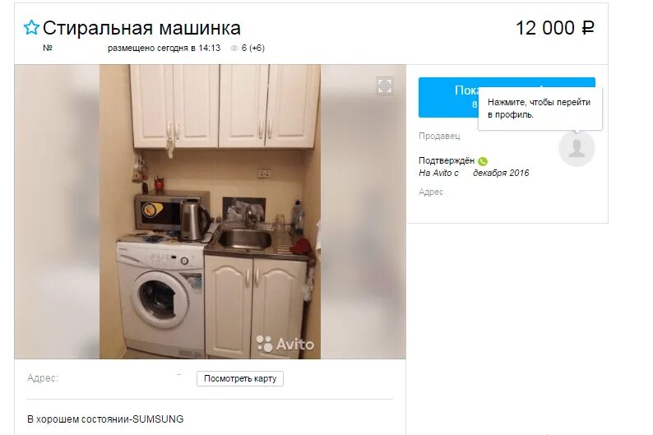Click the Стиральная машинка listing title
The image size is (653, 435).
pos(141,28)
